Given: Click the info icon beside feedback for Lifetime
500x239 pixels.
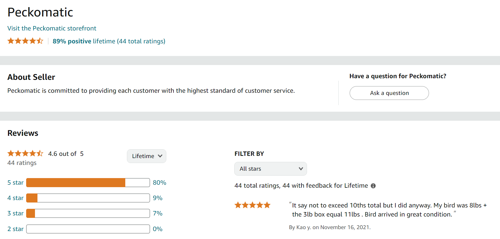Looking at the screenshot, I should 373,186.
